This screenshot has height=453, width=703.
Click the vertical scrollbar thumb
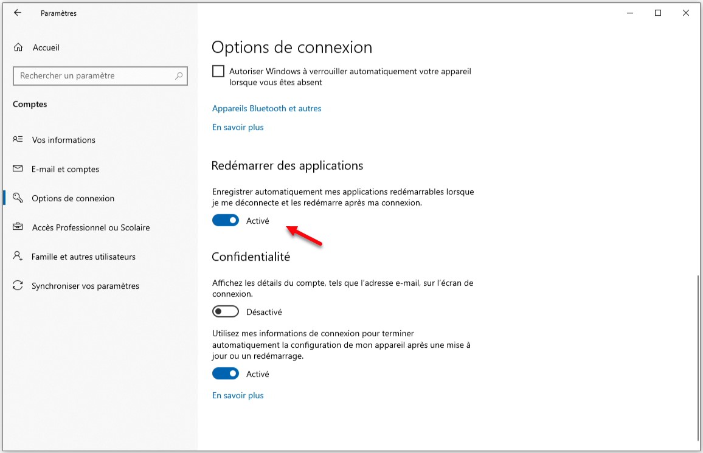[x=698, y=359]
